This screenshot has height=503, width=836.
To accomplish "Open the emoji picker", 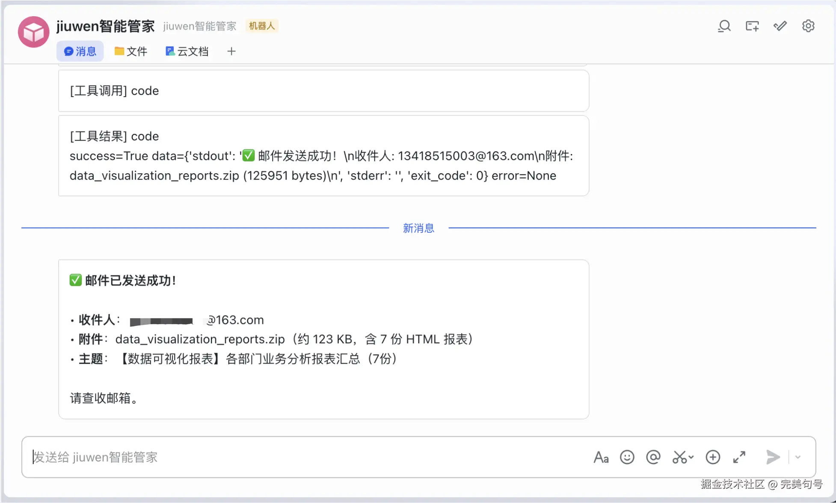I will 627,457.
